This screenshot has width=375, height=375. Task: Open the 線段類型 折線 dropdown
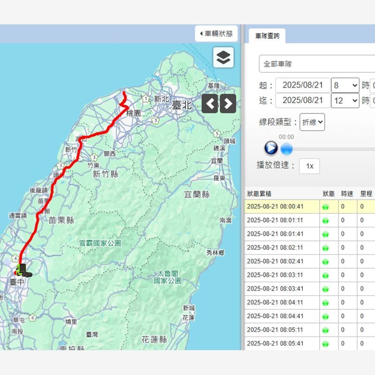click(312, 122)
